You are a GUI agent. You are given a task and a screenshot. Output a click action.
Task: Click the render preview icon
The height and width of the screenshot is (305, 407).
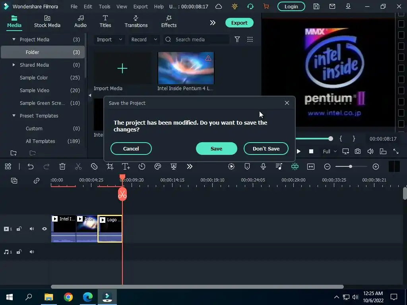pos(231,166)
